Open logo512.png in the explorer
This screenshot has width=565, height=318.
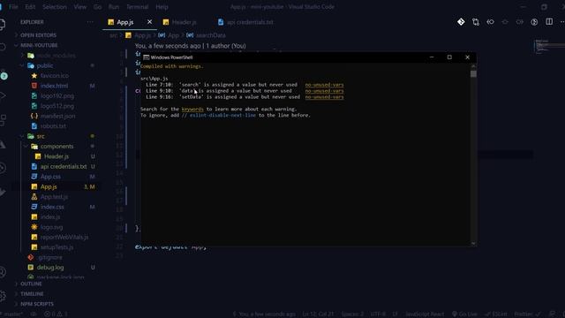(56, 106)
